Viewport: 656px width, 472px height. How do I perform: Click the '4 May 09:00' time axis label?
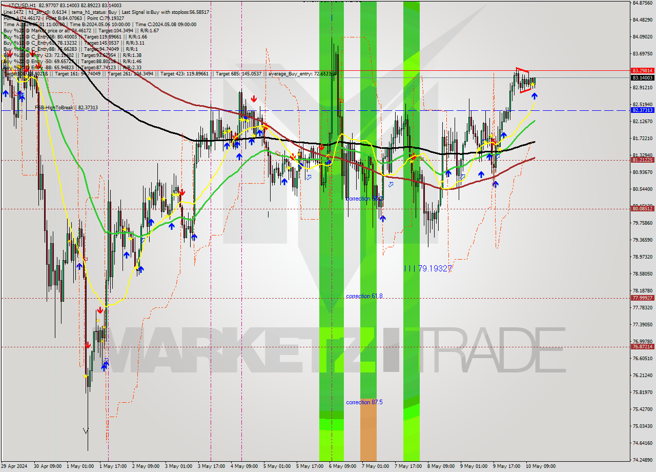245,466
